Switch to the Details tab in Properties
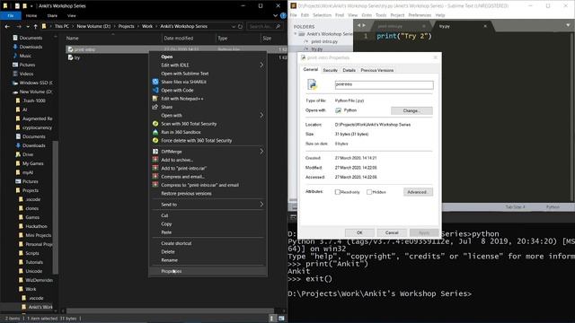 pyautogui.click(x=349, y=70)
